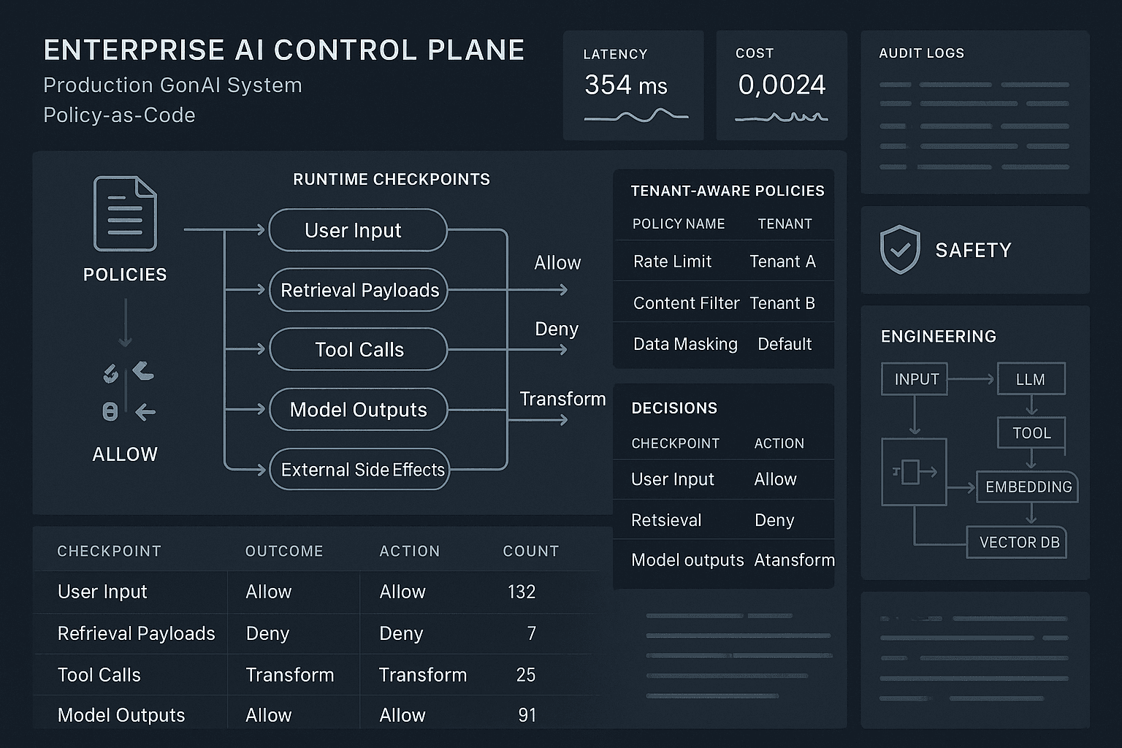Image resolution: width=1122 pixels, height=748 pixels.
Task: Click the EMBEDDING node
Action: coord(1028,486)
